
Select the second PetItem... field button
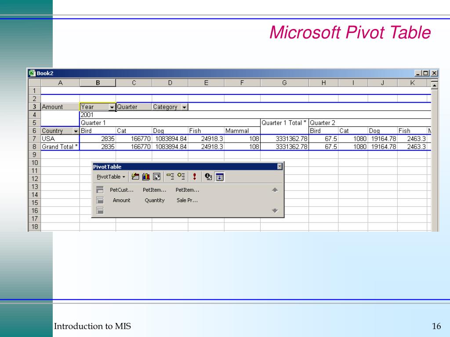(187, 190)
